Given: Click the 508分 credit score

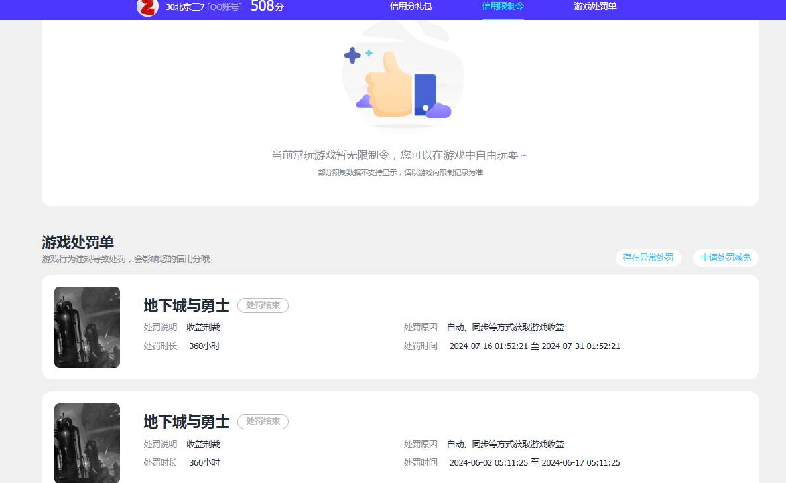Looking at the screenshot, I should [x=267, y=8].
